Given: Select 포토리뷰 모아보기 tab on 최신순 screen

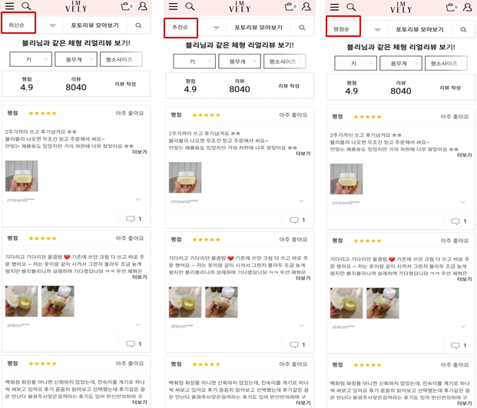Looking at the screenshot, I should click(x=94, y=25).
